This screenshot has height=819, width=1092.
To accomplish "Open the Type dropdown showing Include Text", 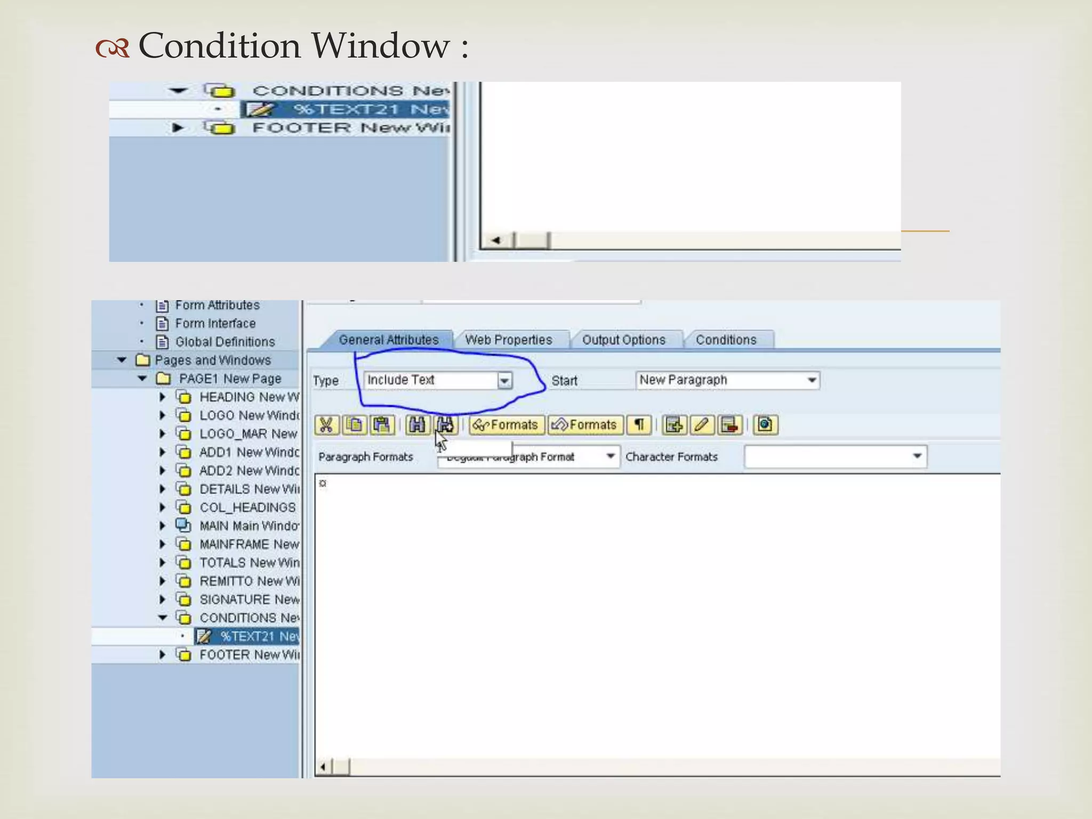I will point(504,381).
